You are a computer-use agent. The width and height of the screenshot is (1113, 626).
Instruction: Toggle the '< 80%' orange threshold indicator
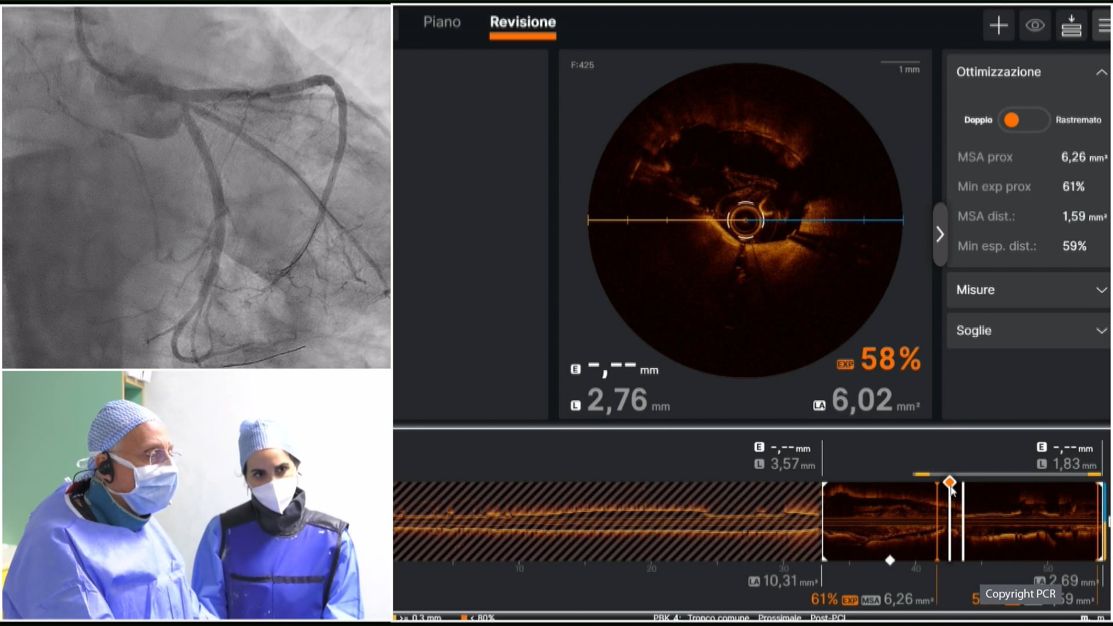click(464, 618)
